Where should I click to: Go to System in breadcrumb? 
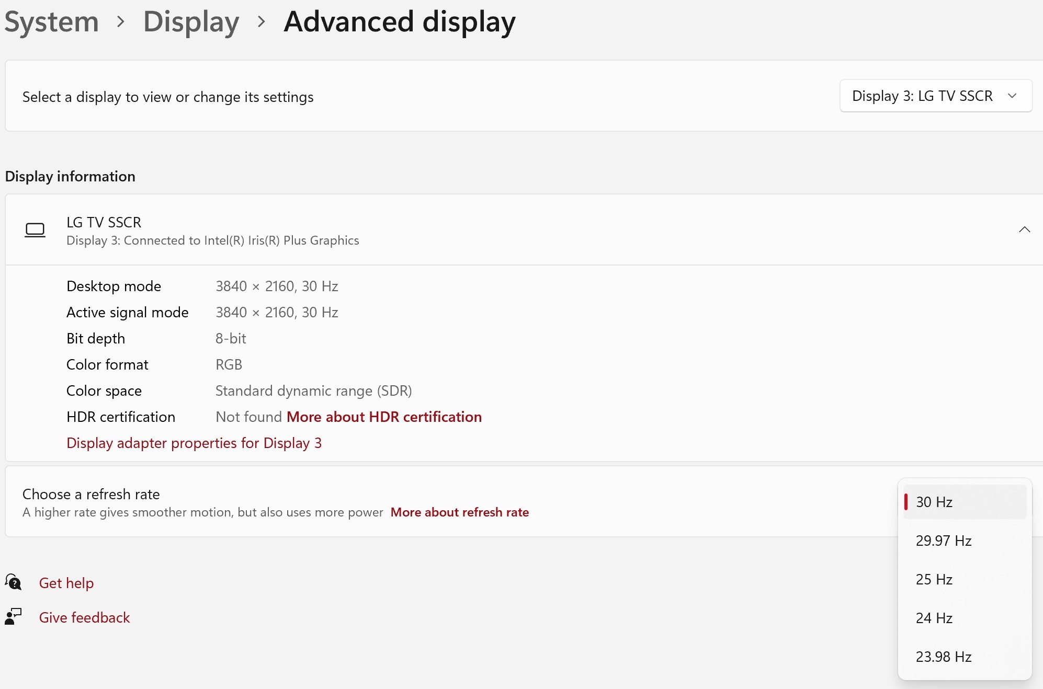51,22
